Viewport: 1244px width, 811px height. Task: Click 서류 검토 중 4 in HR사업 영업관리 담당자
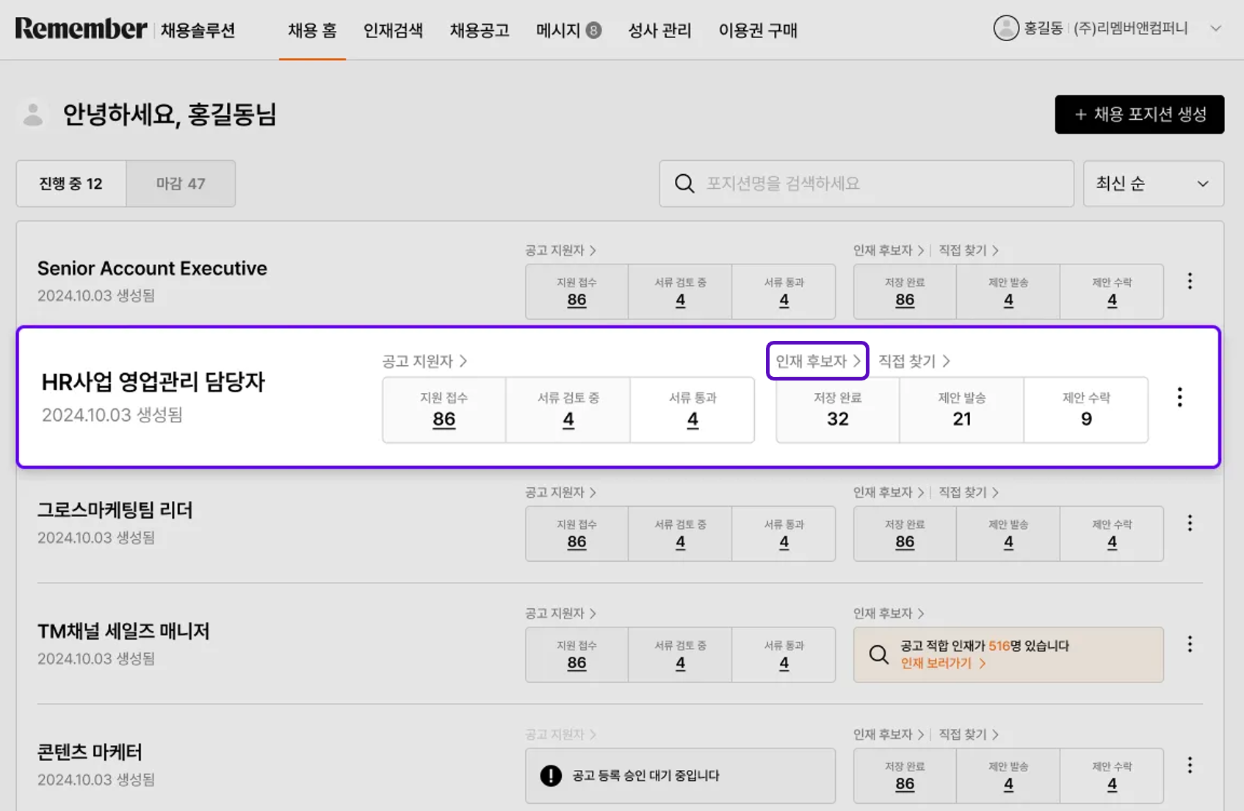point(568,410)
